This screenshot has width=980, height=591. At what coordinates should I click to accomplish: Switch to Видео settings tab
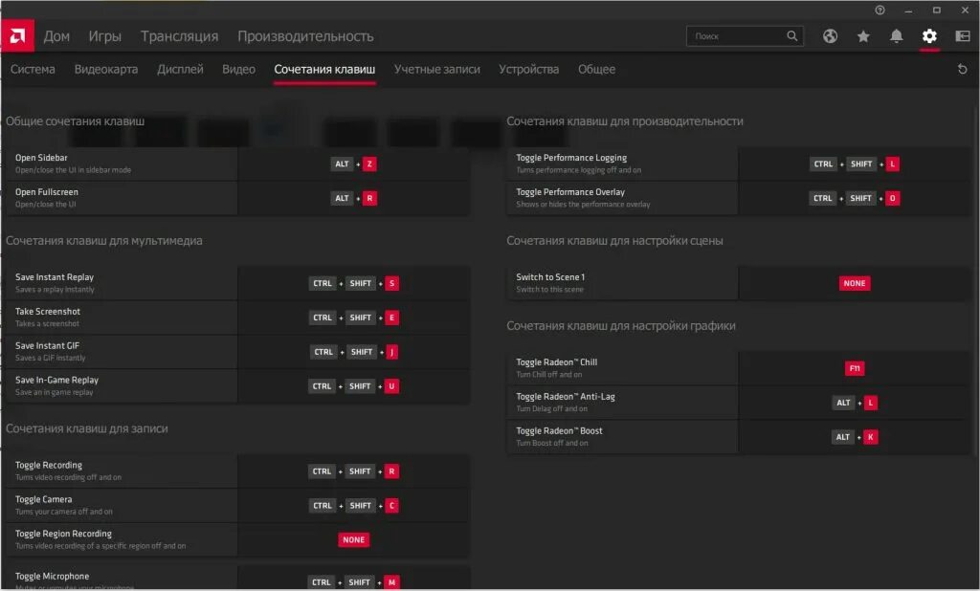coord(238,70)
